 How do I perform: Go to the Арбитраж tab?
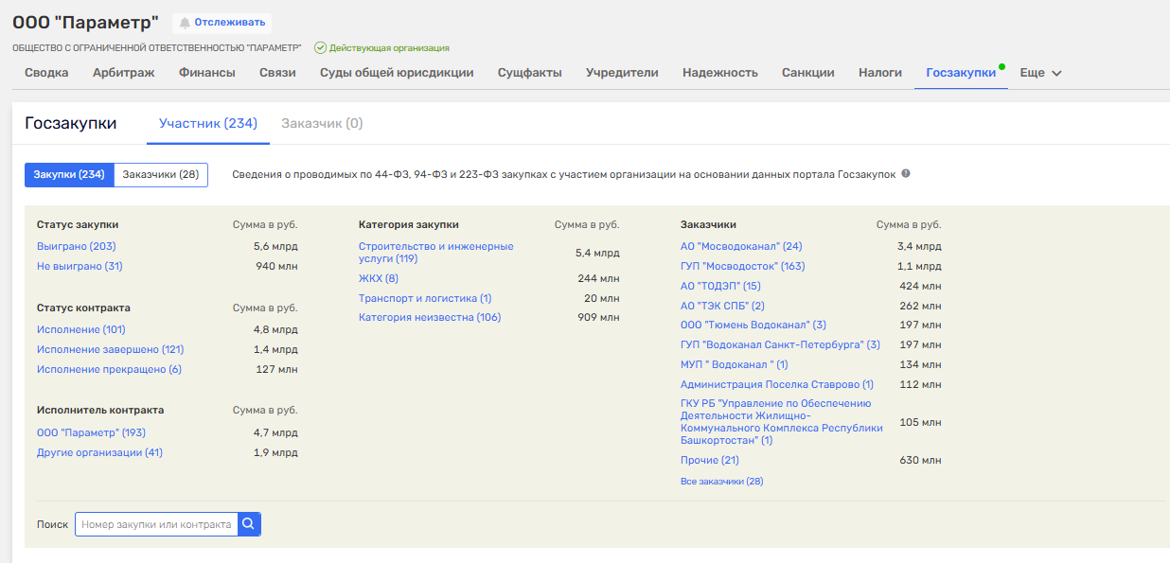tap(124, 73)
